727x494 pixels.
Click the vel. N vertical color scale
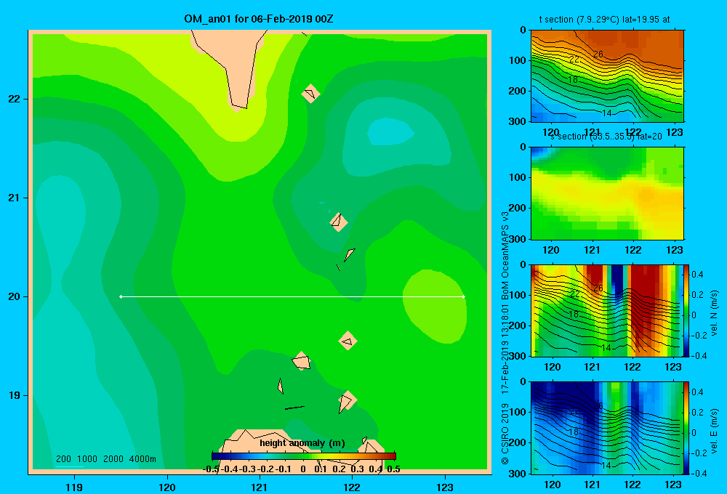coord(686,310)
